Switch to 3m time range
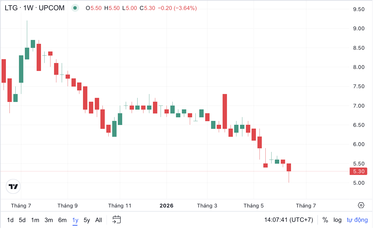The width and height of the screenshot is (374, 229). [x=49, y=220]
